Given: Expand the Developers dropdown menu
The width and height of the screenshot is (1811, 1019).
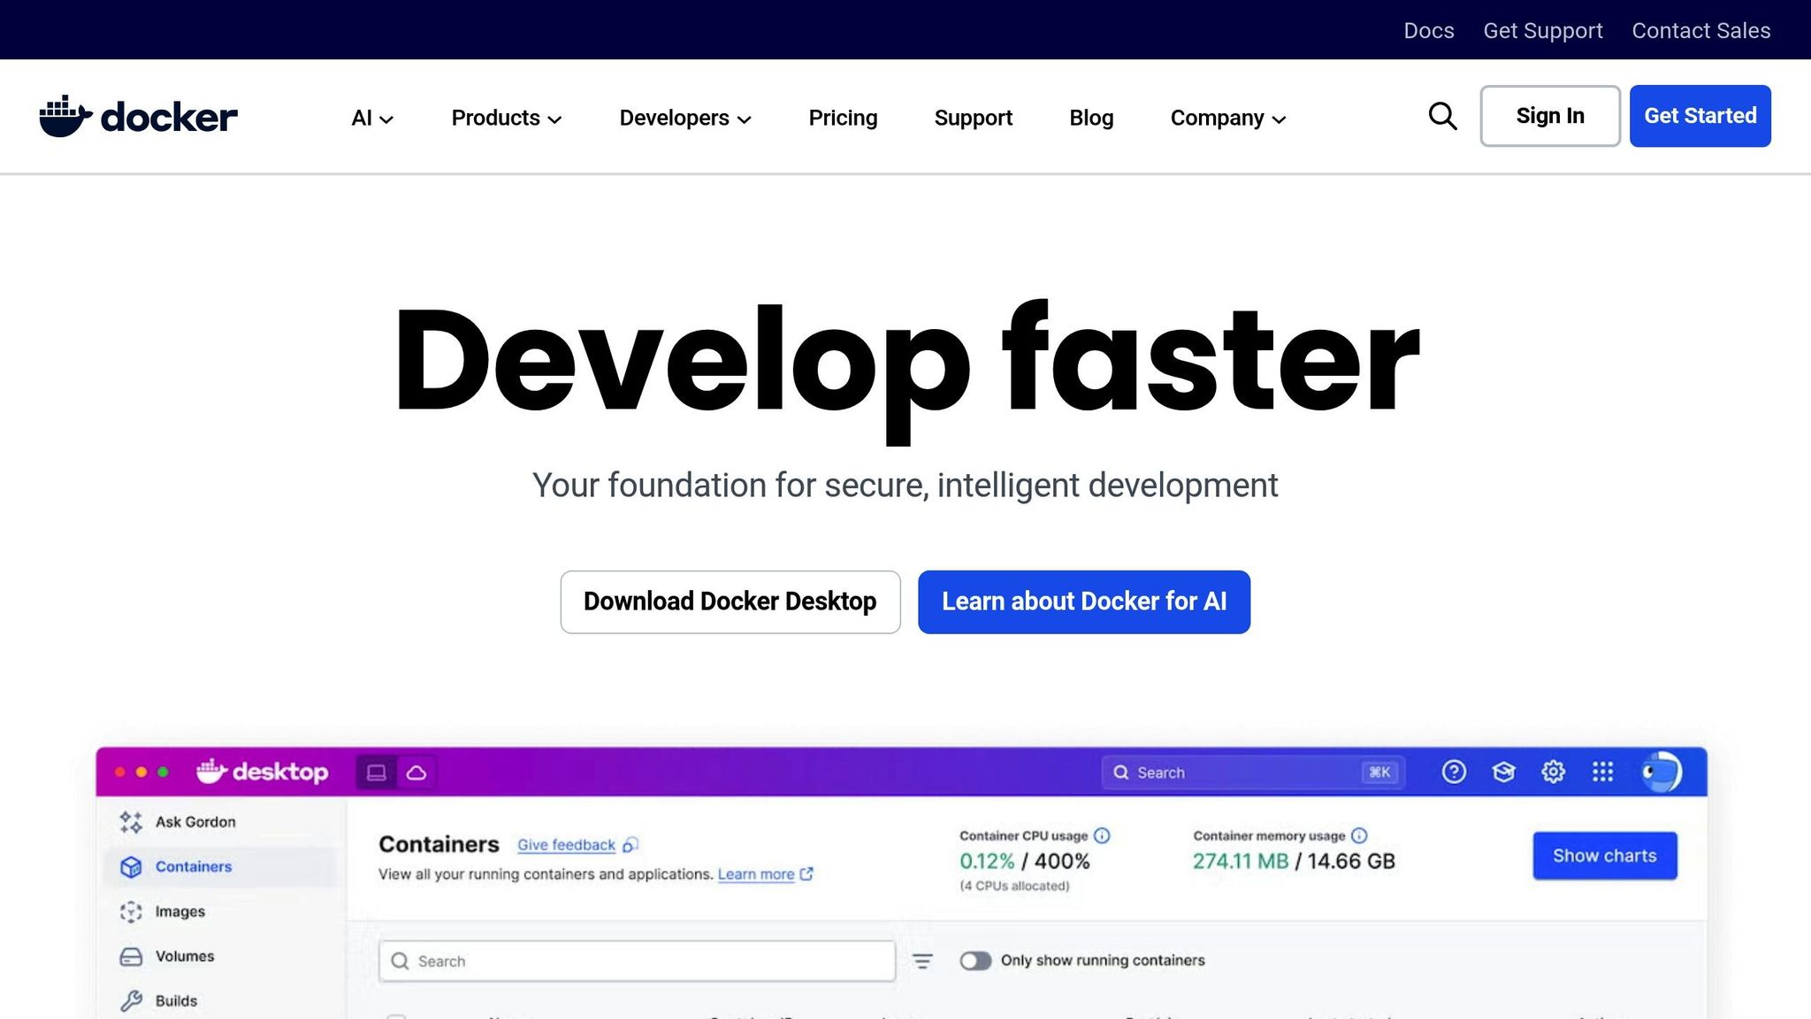Looking at the screenshot, I should (685, 118).
